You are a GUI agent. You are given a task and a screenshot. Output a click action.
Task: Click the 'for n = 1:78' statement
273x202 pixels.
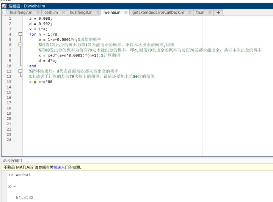pos(43,34)
